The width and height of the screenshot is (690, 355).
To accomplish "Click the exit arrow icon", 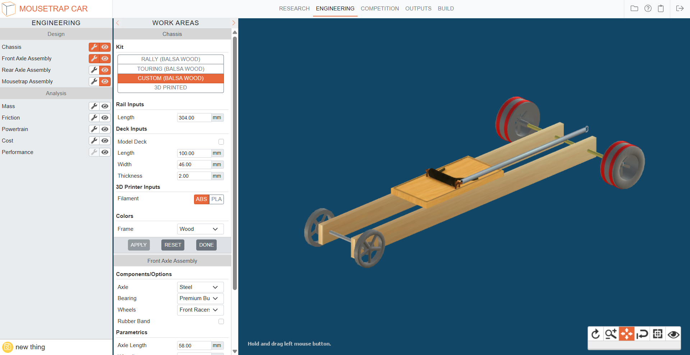I will pos(680,9).
